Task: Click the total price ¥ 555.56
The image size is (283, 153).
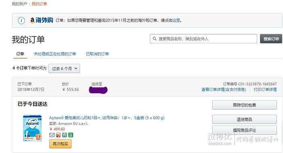Action: pyautogui.click(x=71, y=89)
